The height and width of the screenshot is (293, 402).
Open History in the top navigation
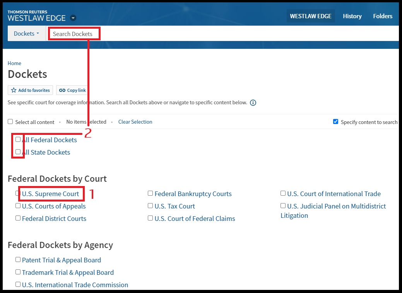coord(352,16)
